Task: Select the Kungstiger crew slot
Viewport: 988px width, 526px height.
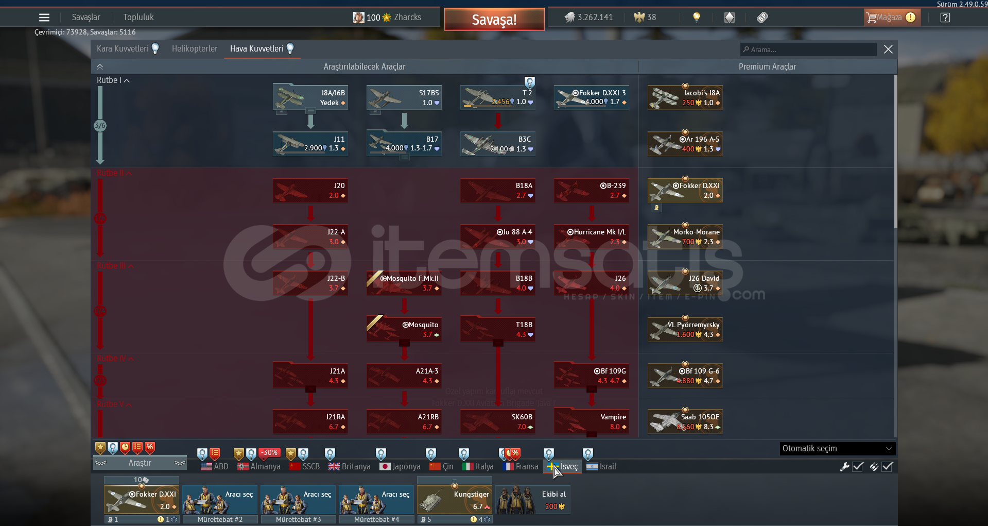Action: [455, 500]
